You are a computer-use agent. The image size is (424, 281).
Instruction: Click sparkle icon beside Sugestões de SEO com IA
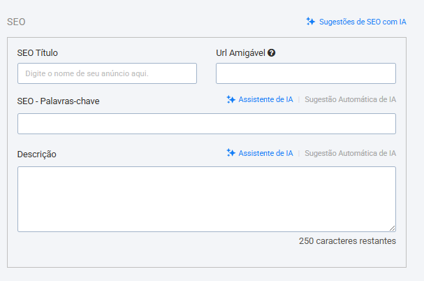[x=311, y=22]
